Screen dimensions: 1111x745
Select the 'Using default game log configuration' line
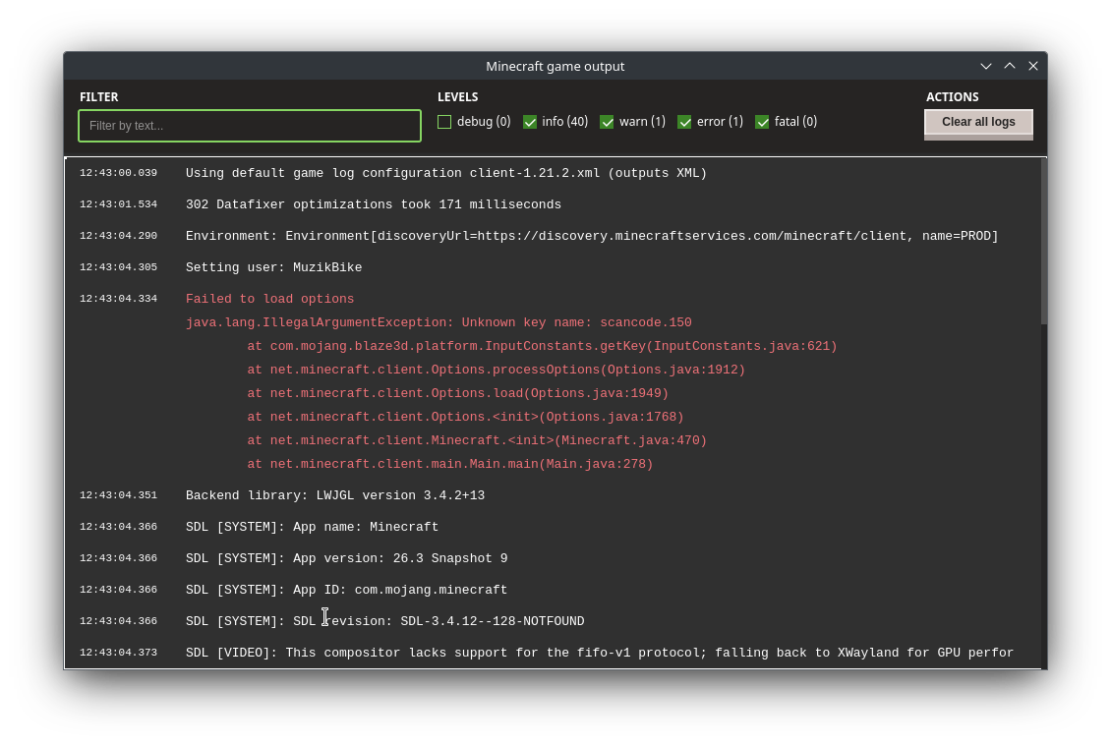click(446, 173)
